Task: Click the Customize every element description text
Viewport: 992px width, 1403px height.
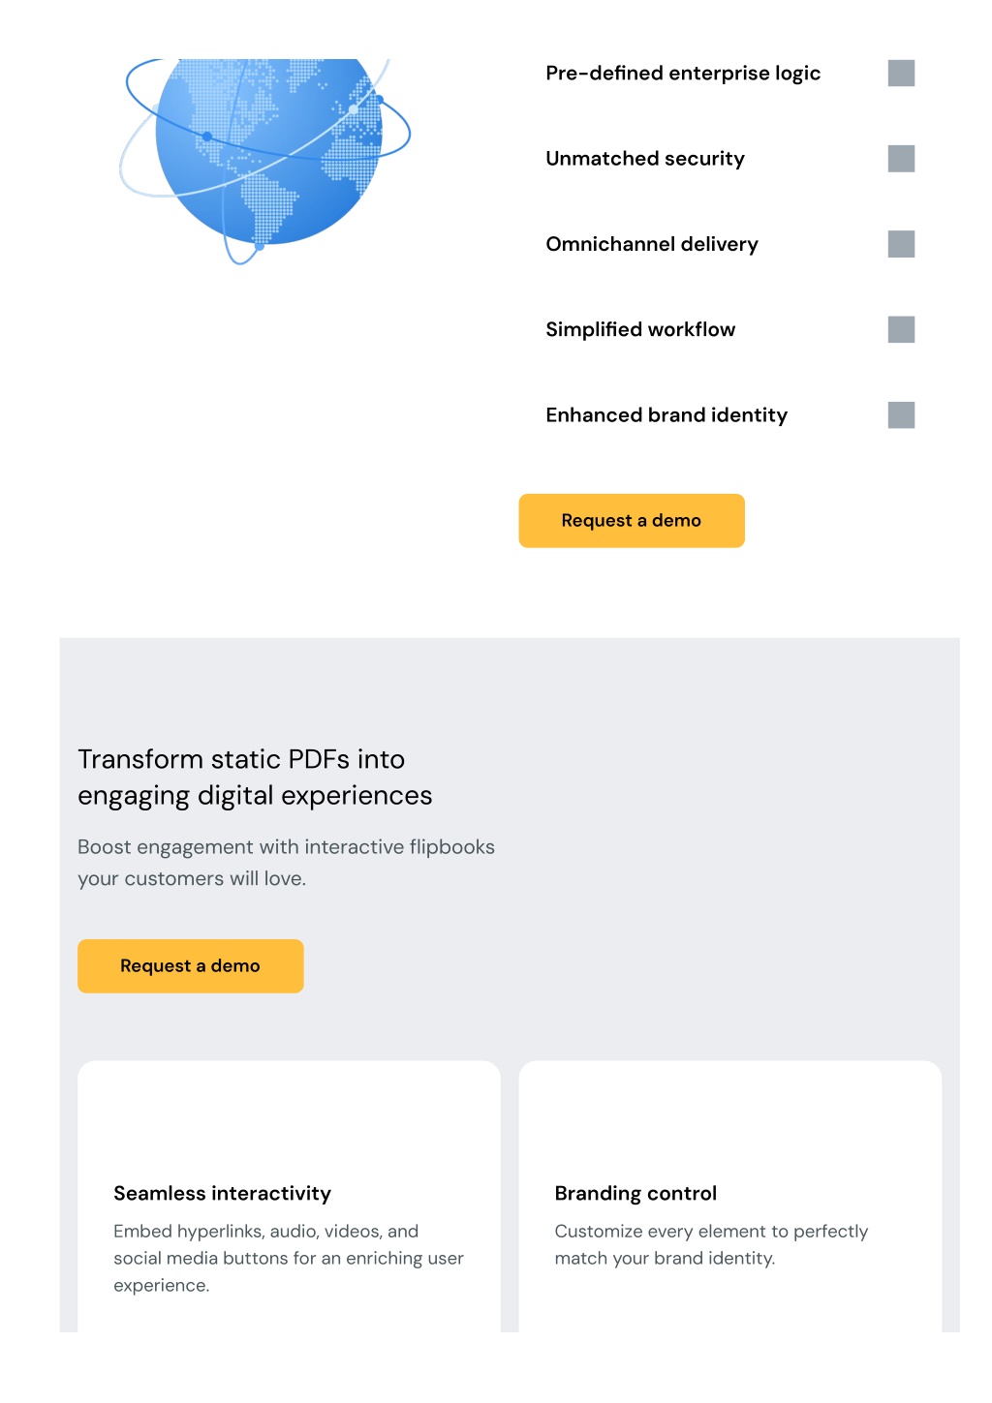Action: [711, 1245]
